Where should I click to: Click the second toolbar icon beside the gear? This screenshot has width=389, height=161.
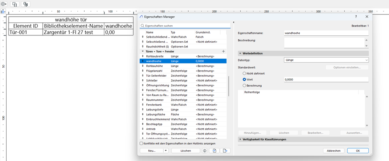tap(15, 4)
